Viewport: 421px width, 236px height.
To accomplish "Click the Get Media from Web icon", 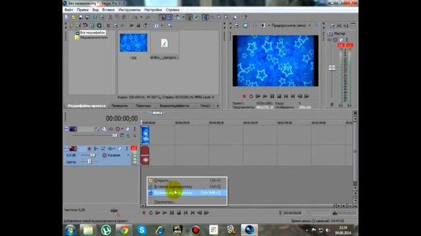I will [x=99, y=26].
